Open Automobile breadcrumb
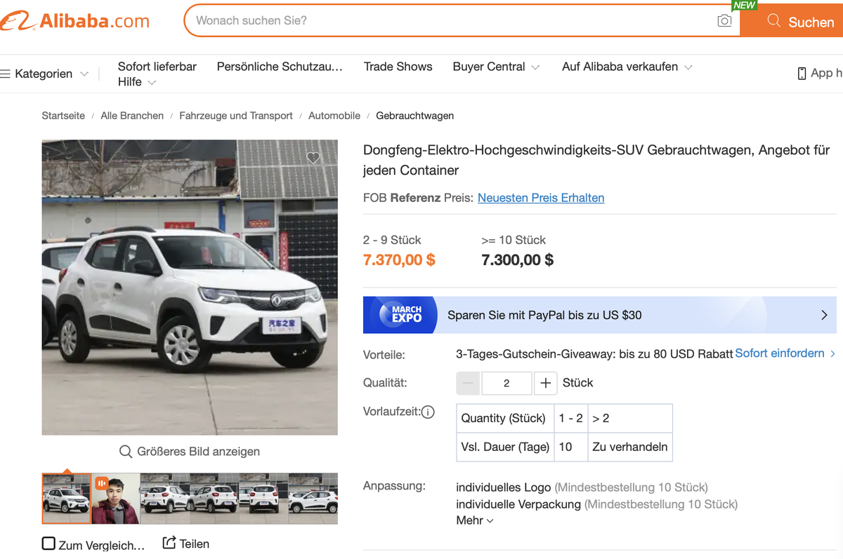 (x=334, y=116)
